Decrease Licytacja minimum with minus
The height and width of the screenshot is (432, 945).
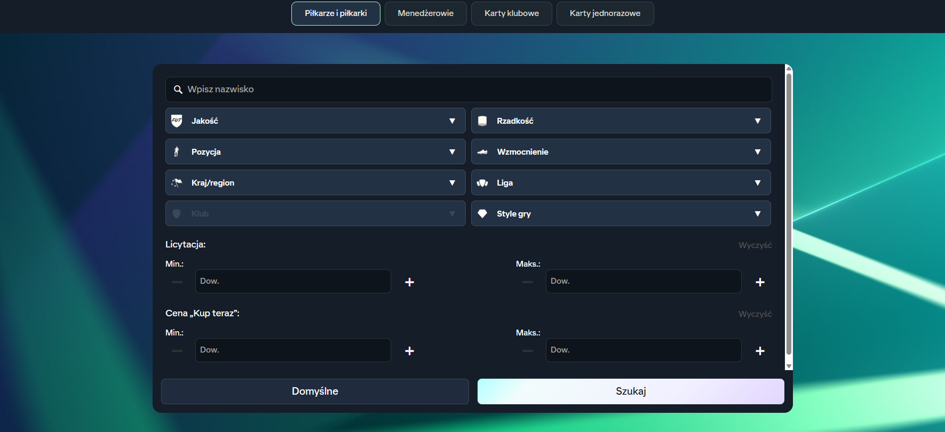coord(177,282)
